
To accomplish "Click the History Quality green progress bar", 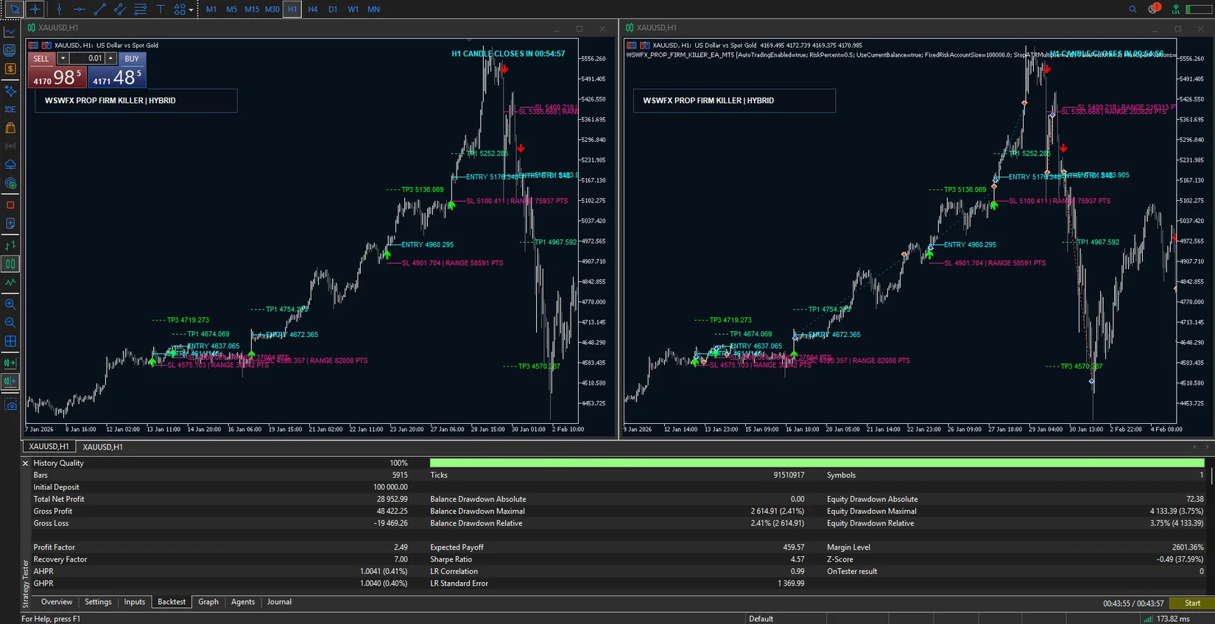I will (x=817, y=463).
